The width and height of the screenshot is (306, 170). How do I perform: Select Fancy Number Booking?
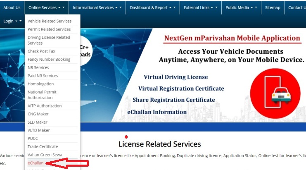pyautogui.click(x=49, y=60)
